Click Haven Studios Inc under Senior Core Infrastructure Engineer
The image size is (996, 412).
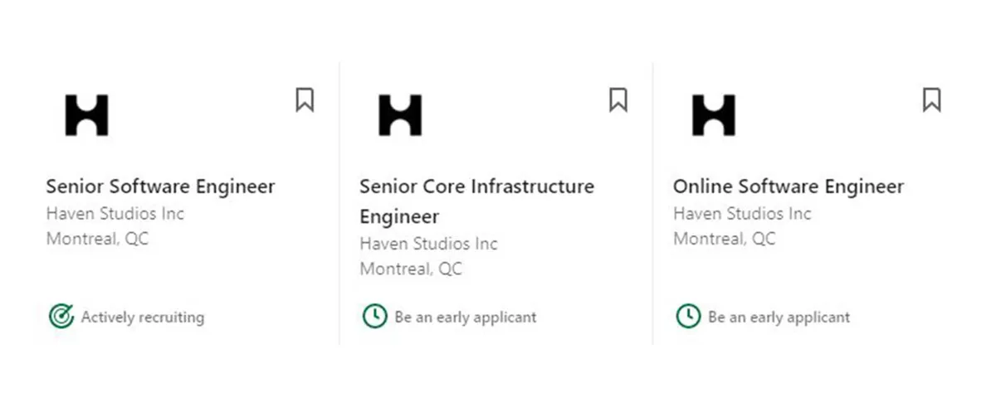pos(428,244)
